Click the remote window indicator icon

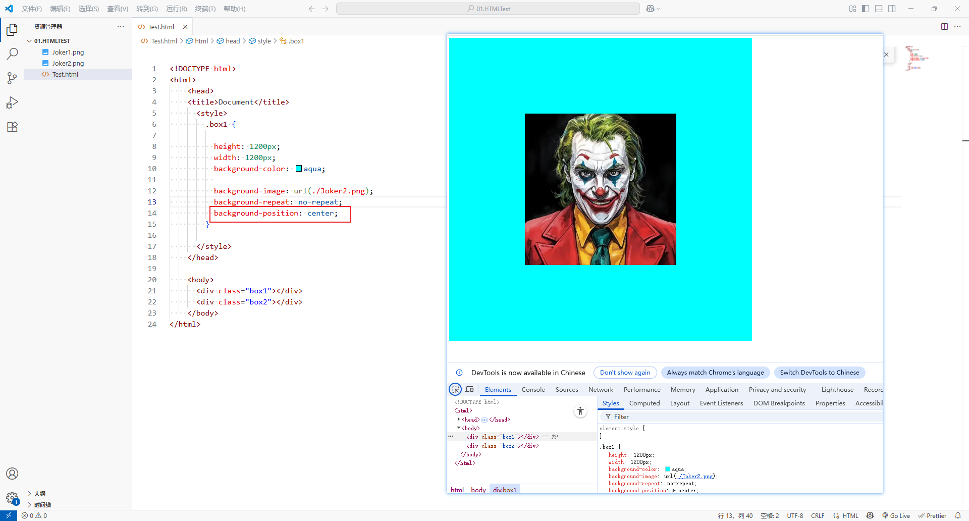tap(8, 515)
